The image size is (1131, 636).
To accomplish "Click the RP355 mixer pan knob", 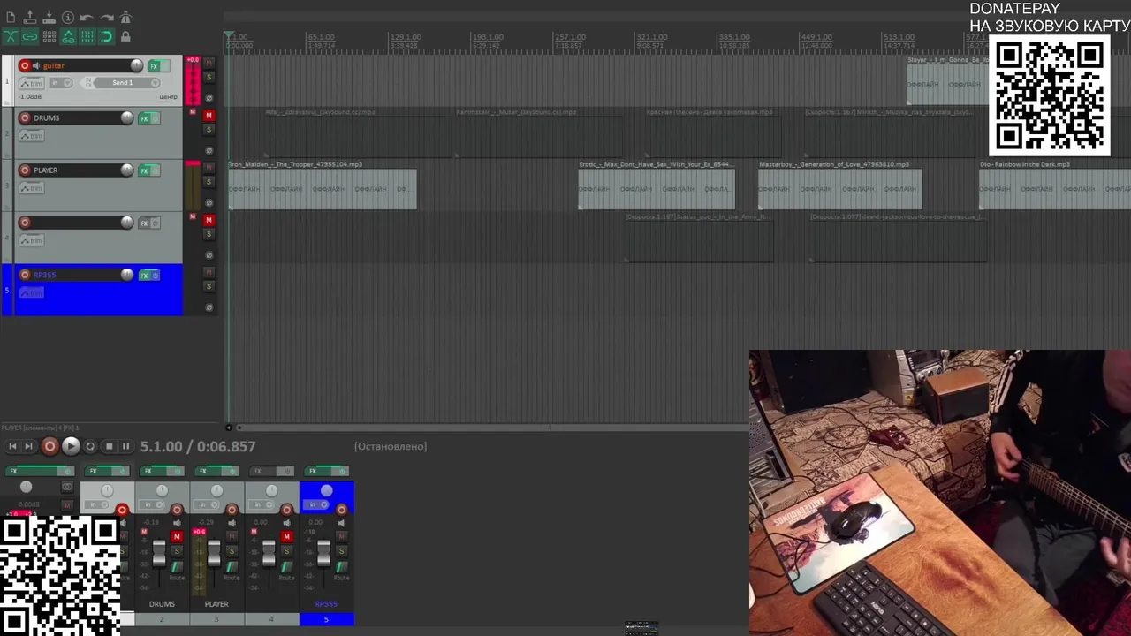I will [x=326, y=490].
